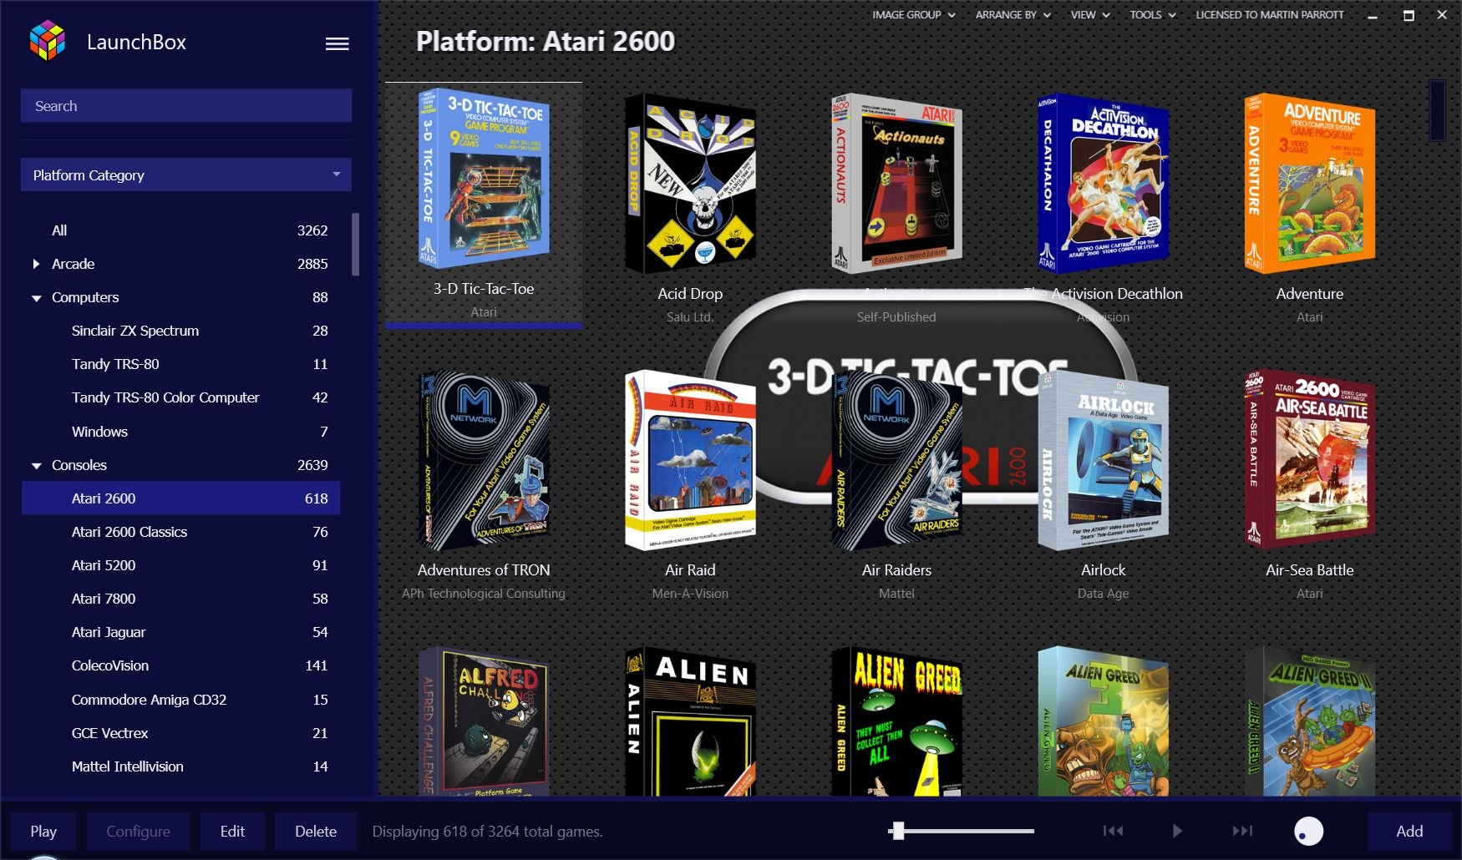Click the Airlock title text
Viewport: 1462px width, 860px height.
click(1103, 570)
